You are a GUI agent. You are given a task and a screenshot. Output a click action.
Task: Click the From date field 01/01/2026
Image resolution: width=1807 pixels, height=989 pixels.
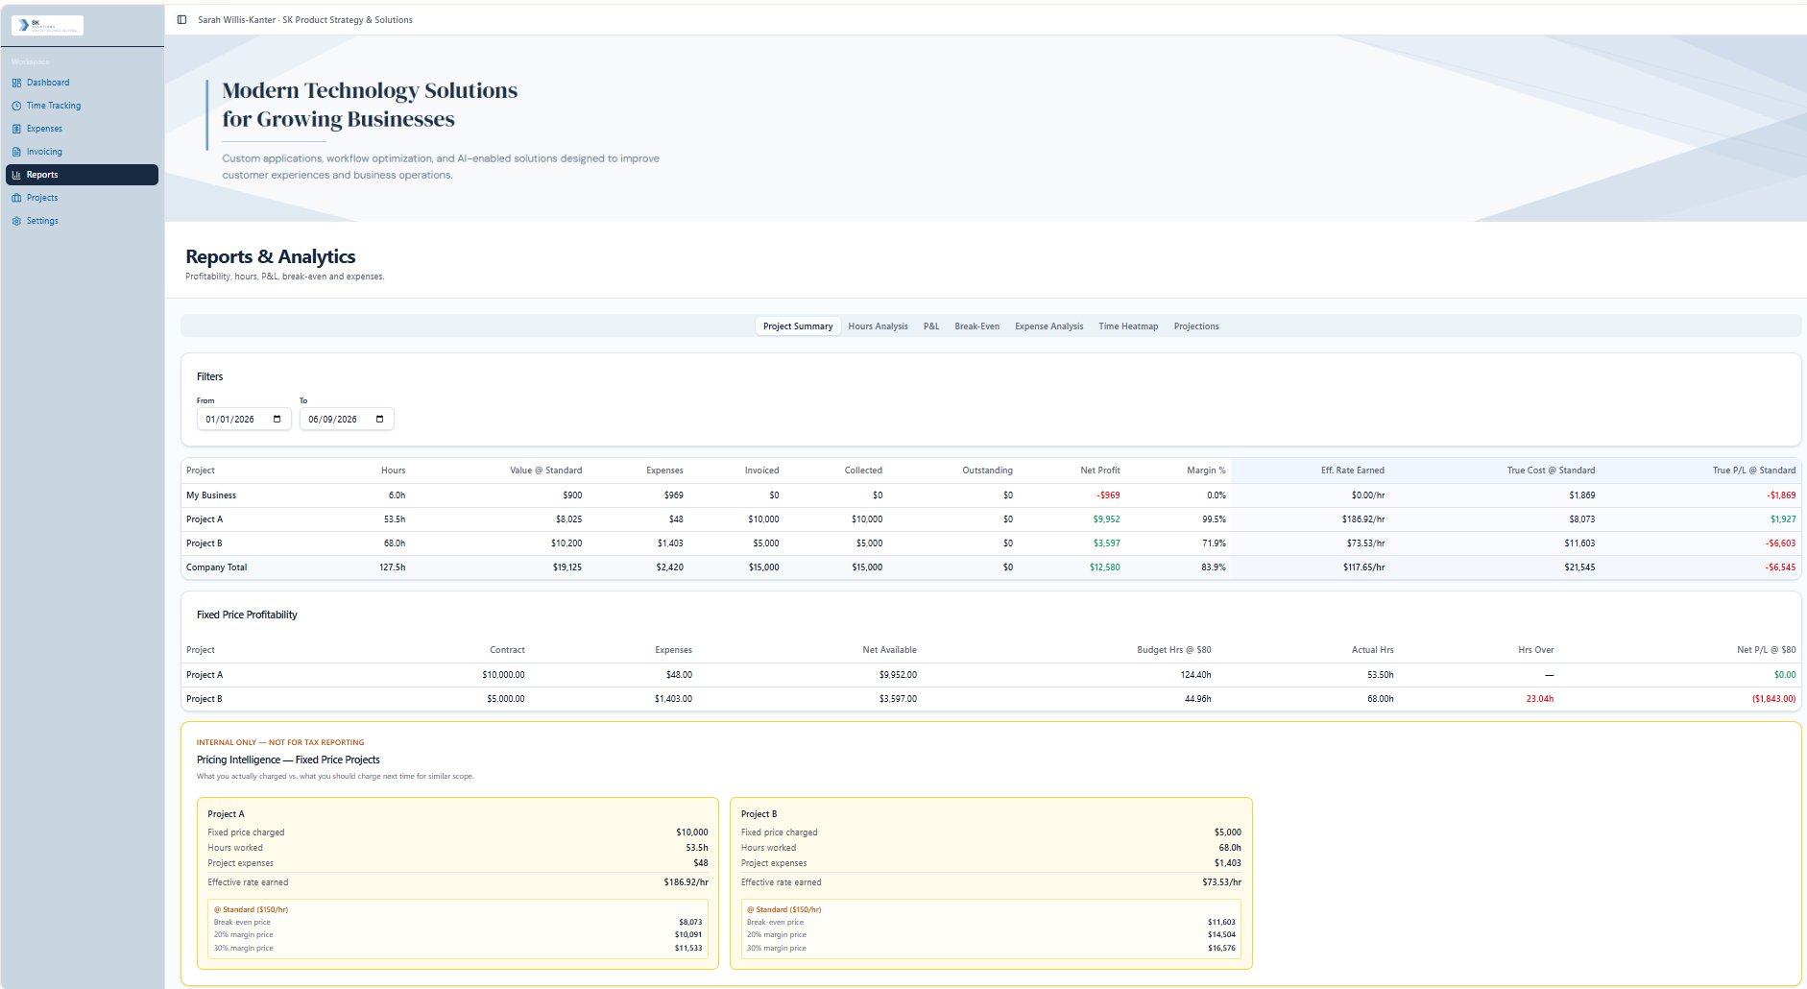coord(244,419)
